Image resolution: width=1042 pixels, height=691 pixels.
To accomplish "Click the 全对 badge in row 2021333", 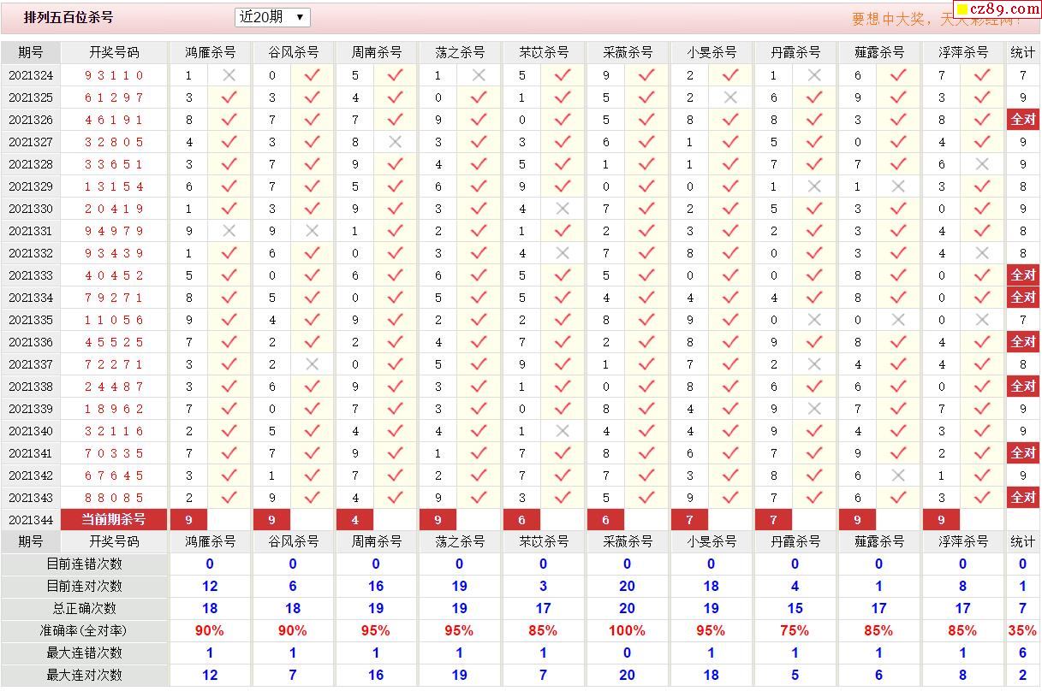I will [x=1023, y=275].
